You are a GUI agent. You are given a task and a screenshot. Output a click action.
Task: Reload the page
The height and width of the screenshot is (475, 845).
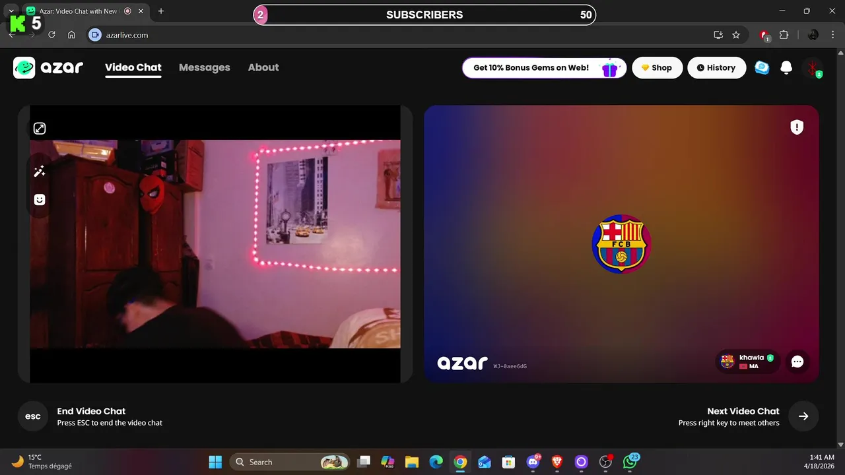pyautogui.click(x=51, y=35)
